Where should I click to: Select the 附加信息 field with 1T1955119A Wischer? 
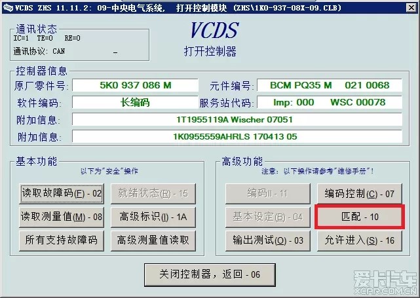235,120
